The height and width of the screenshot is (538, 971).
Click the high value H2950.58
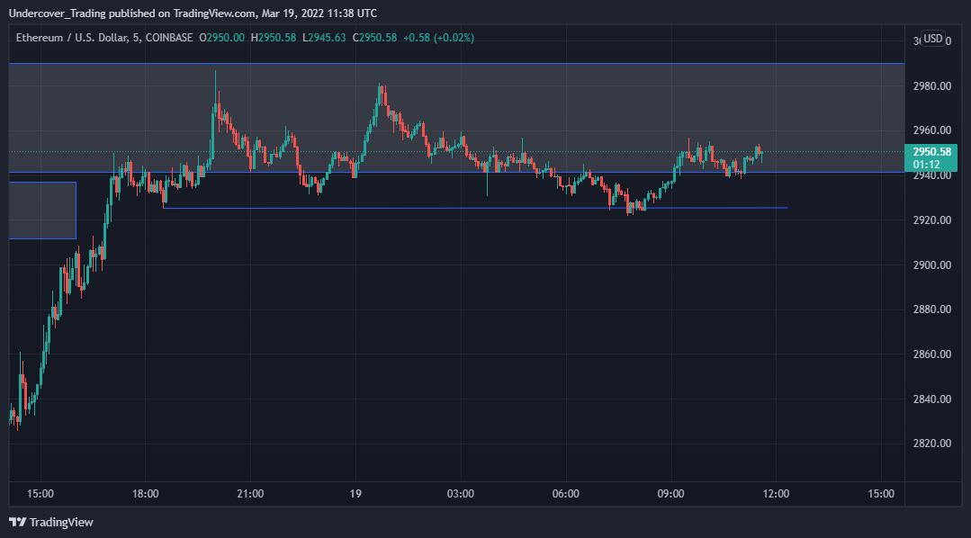[273, 38]
